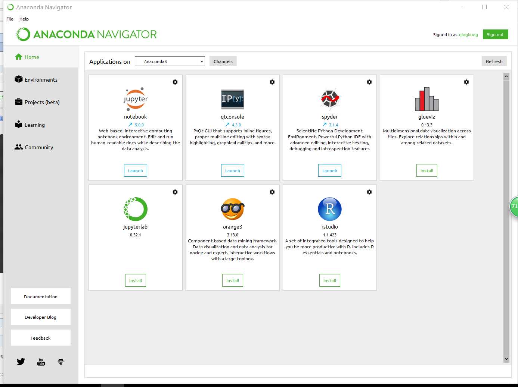518x387 pixels.
Task: Click the glueviz version 0.13.3 text
Action: point(427,125)
